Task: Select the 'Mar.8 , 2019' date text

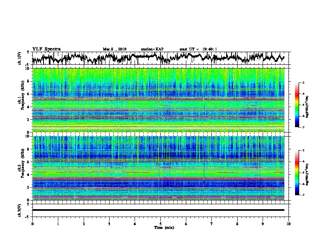Action: point(114,49)
